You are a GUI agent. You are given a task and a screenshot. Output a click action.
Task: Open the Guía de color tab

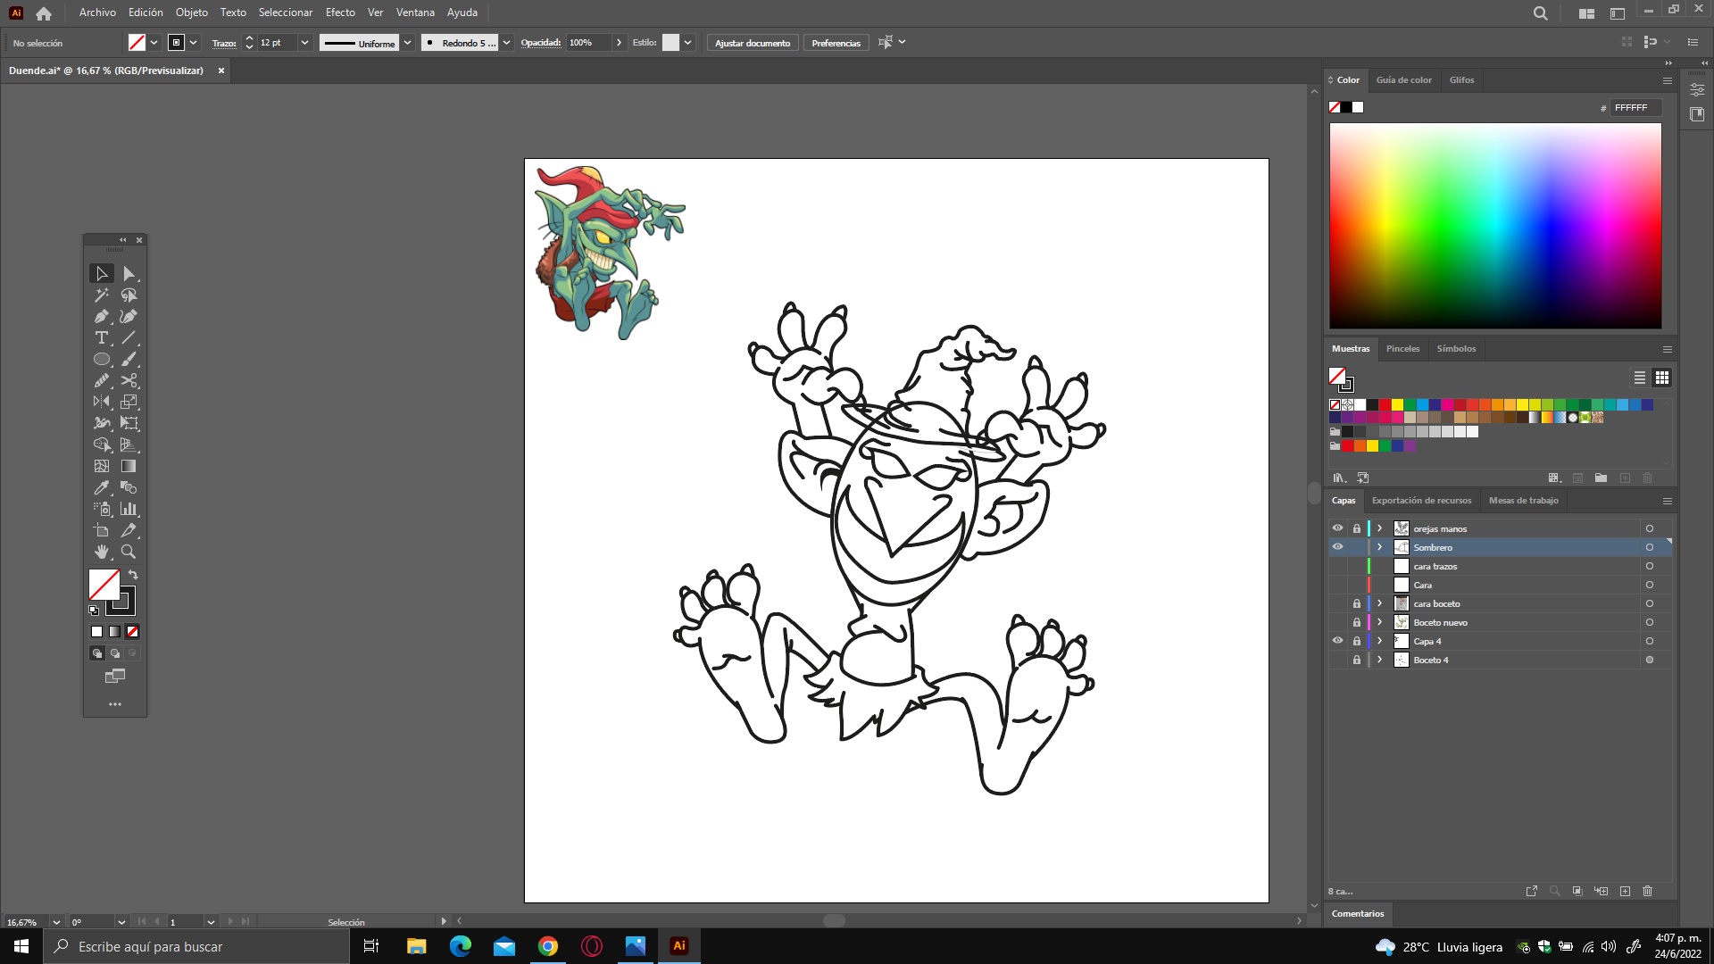[1403, 80]
